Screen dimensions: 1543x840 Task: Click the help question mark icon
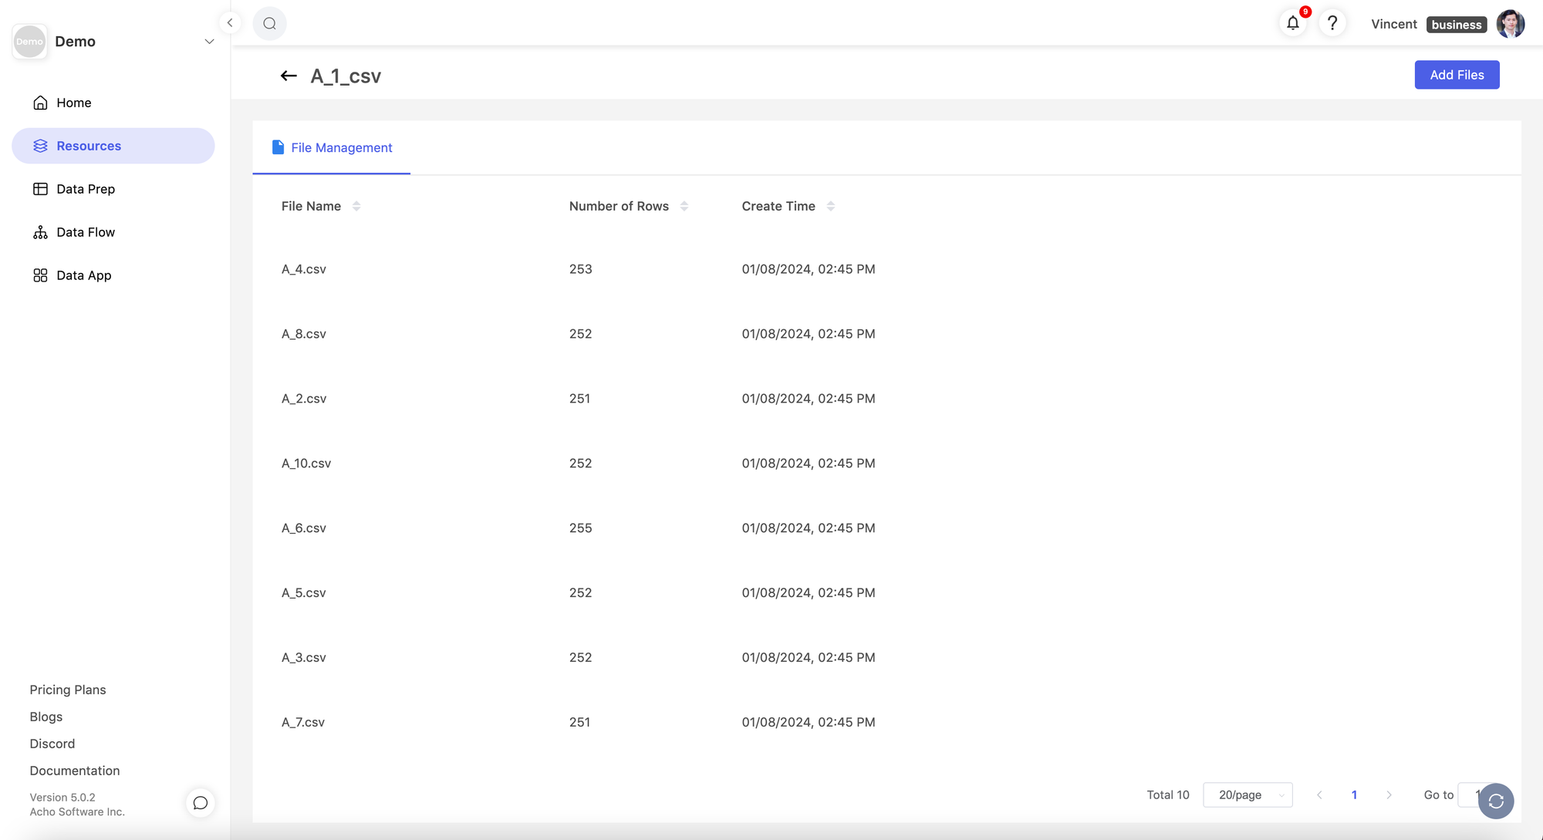(x=1332, y=23)
